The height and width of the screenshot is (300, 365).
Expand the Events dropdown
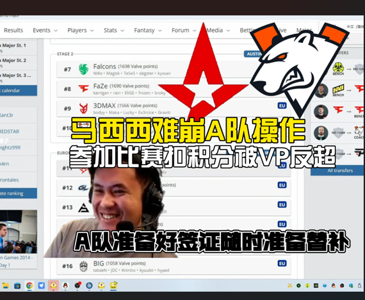click(45, 30)
